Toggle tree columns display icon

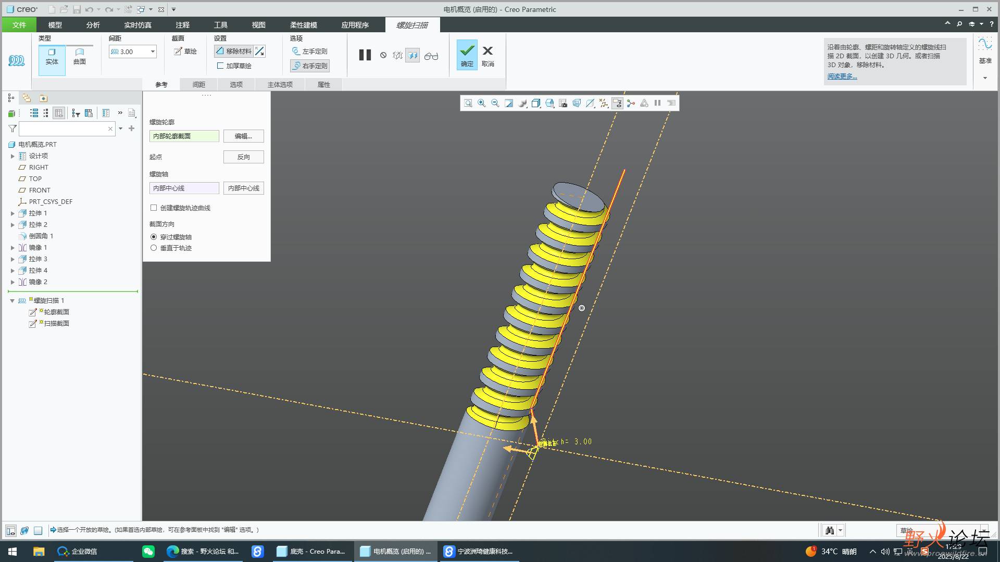tap(59, 113)
